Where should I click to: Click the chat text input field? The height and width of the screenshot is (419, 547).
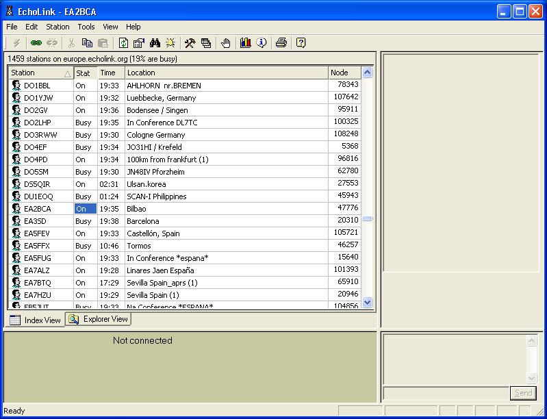(445, 393)
